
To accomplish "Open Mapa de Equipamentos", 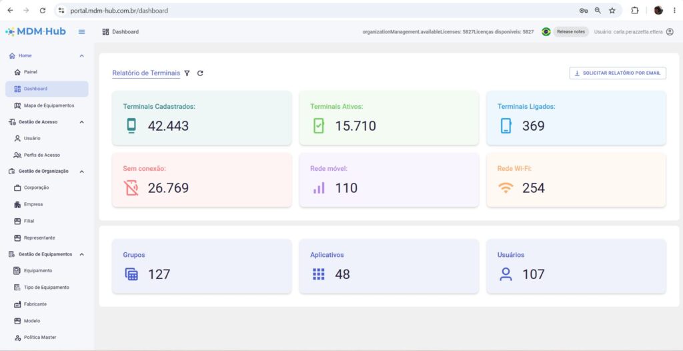I will [x=47, y=105].
